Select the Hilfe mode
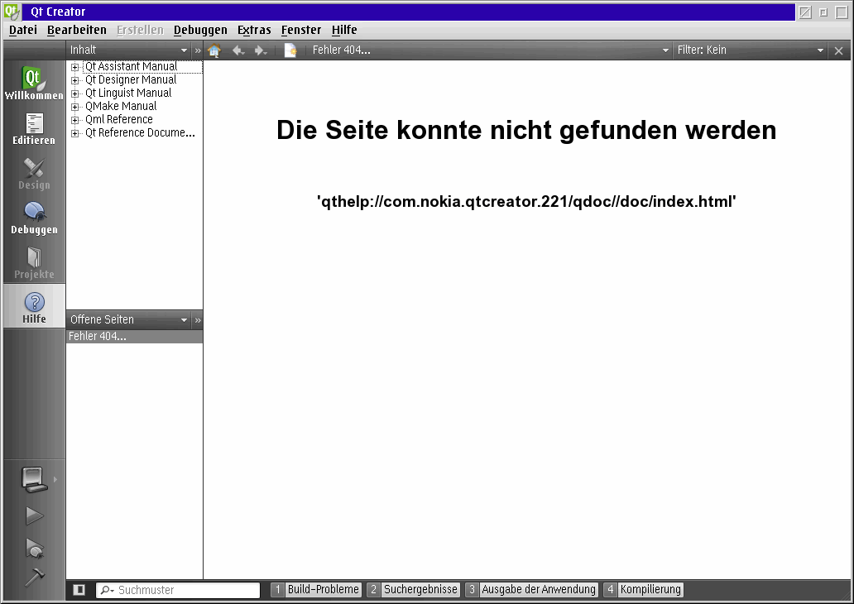This screenshot has height=604, width=854. 34,307
